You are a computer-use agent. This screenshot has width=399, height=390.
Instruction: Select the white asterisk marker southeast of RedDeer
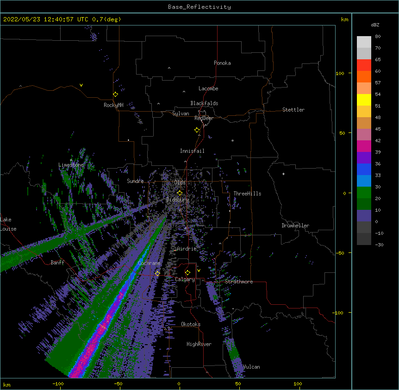tap(232, 140)
